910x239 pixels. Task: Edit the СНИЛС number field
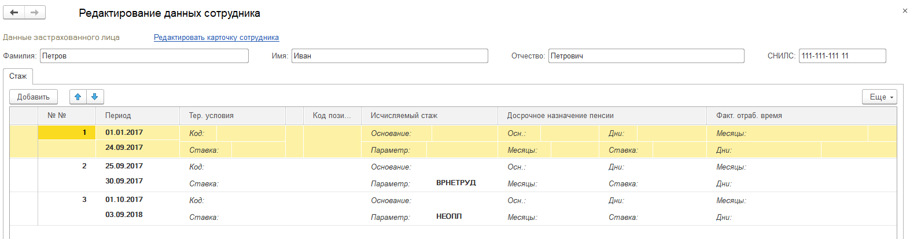pyautogui.click(x=842, y=56)
